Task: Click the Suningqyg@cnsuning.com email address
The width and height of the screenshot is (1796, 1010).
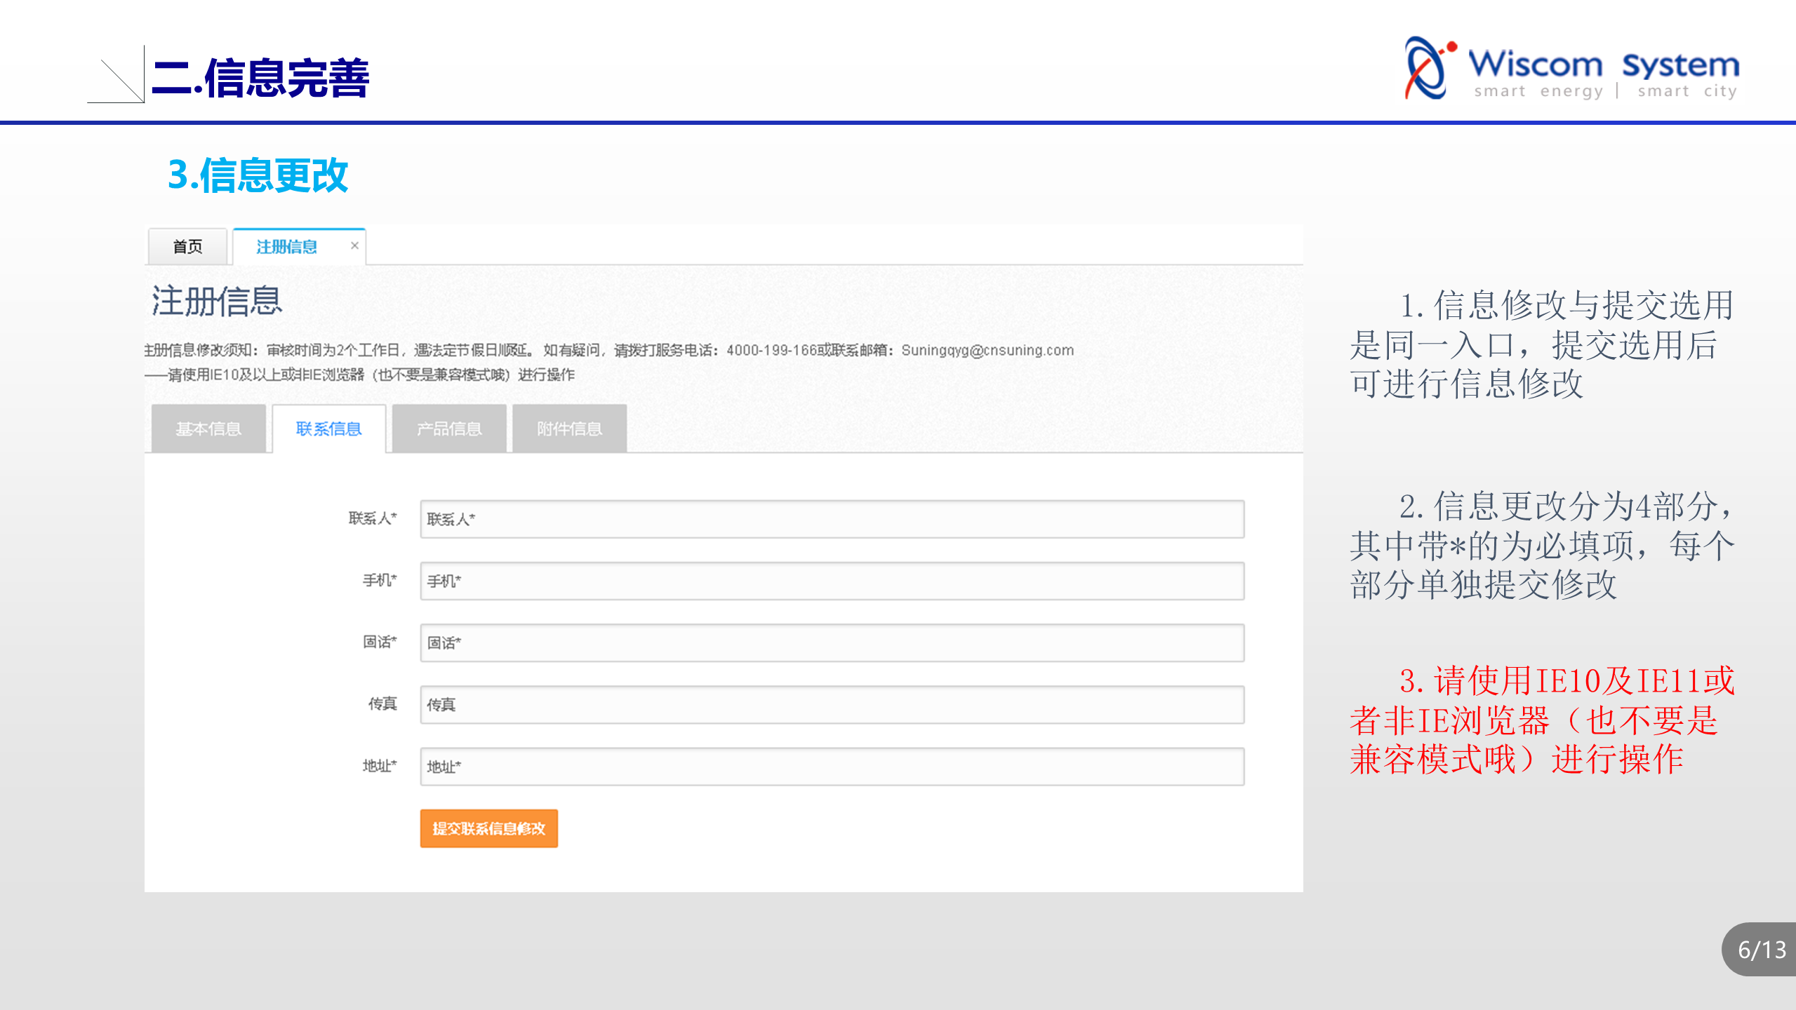Action: click(x=987, y=350)
